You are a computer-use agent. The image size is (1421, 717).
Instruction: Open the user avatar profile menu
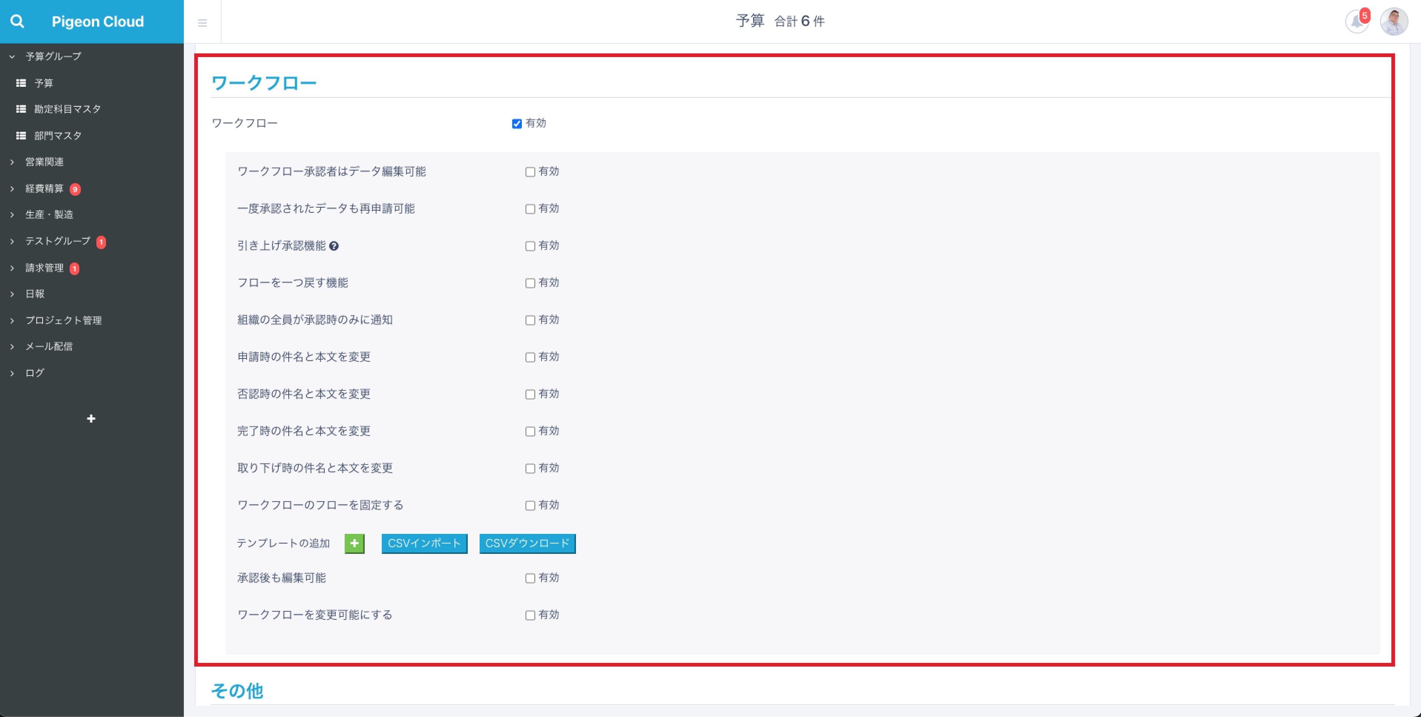click(x=1394, y=22)
